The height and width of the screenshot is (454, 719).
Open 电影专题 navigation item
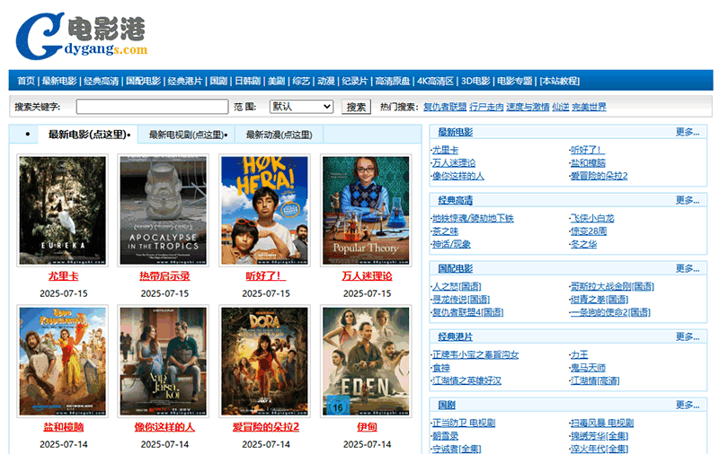[x=515, y=81]
